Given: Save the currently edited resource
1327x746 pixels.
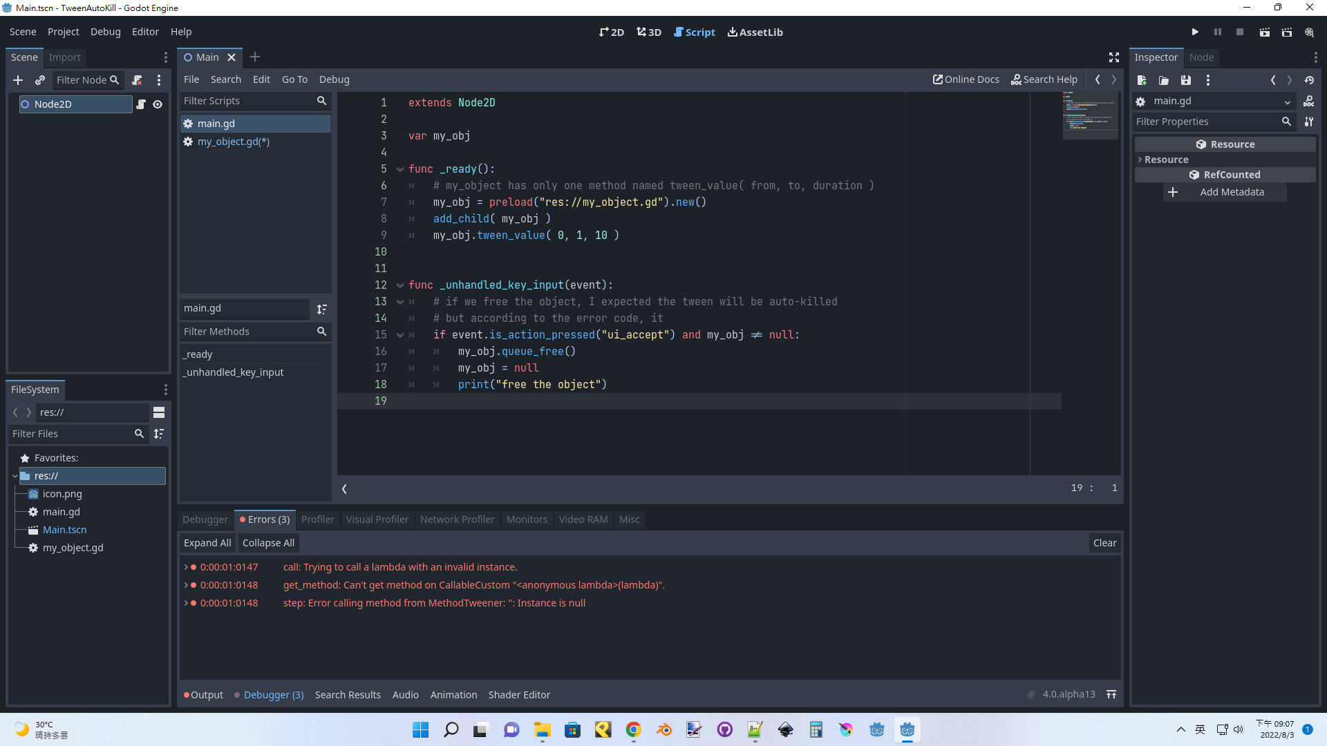Looking at the screenshot, I should (1186, 80).
